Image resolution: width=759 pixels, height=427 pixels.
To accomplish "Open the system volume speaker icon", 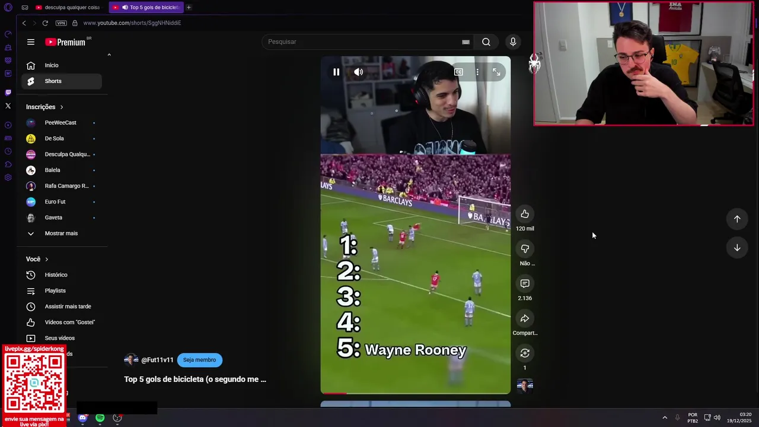I will [717, 418].
